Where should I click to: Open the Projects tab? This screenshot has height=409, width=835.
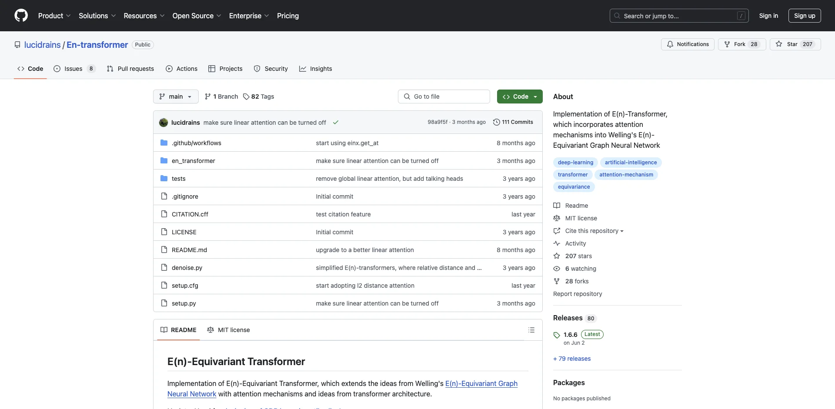(x=225, y=69)
